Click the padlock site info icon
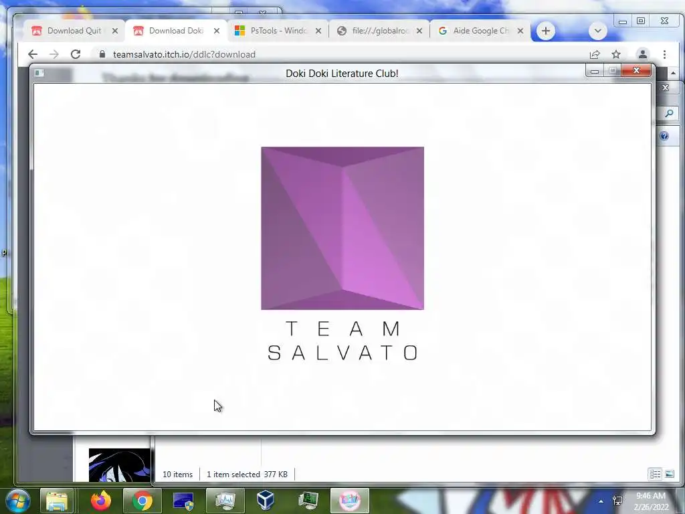The width and height of the screenshot is (685, 514). pyautogui.click(x=102, y=54)
